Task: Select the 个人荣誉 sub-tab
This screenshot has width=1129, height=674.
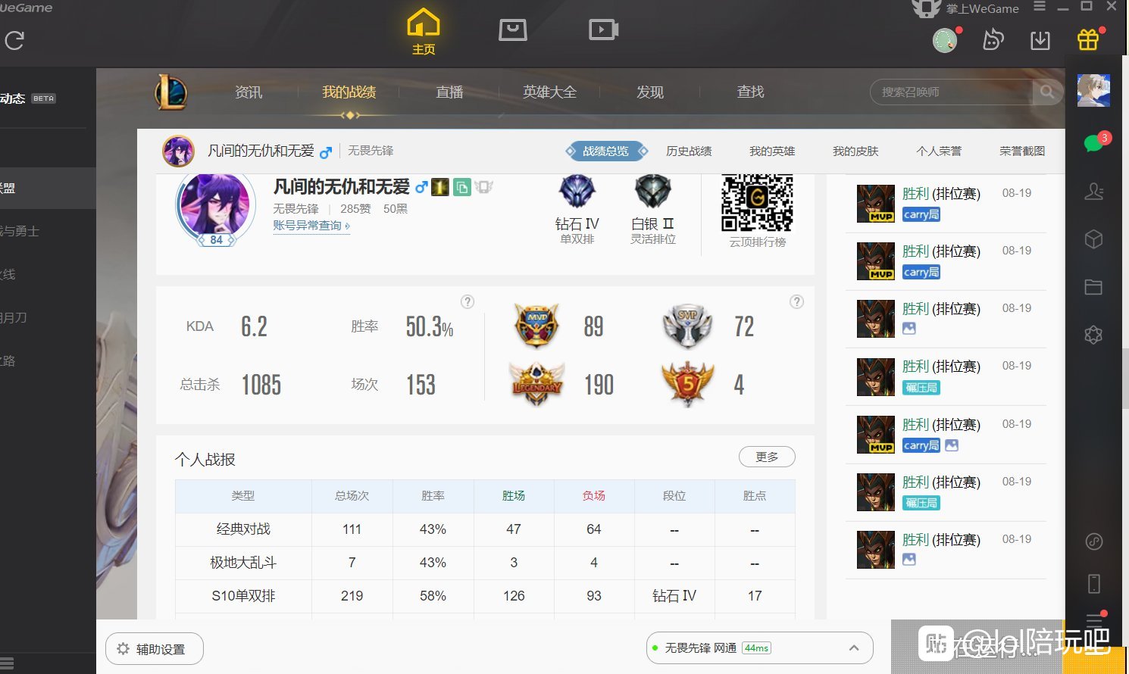Action: [939, 151]
